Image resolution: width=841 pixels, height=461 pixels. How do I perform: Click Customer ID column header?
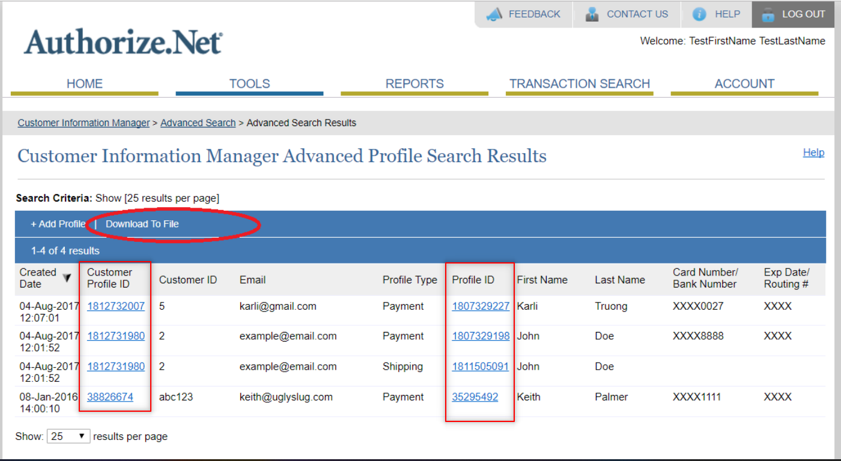(x=188, y=280)
